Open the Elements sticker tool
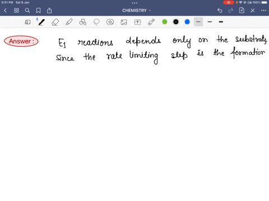Image resolution: width=269 pixels, height=201 pixels. pos(110,22)
